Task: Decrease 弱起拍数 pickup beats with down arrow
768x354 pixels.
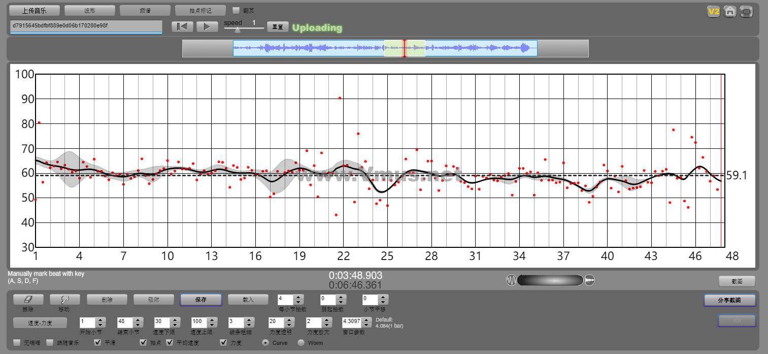Action: tap(342, 302)
